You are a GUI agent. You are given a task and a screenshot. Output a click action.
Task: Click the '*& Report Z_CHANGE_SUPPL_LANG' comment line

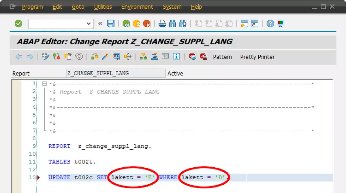[104, 92]
